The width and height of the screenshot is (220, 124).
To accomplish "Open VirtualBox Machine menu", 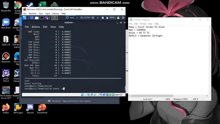I will [x=32, y=13].
